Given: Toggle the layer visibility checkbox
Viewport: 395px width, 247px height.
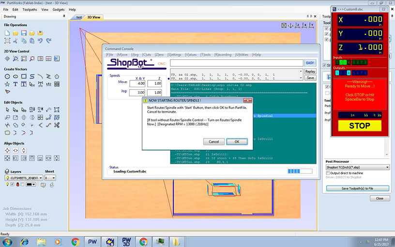Looking at the screenshot, I should click(13, 185).
